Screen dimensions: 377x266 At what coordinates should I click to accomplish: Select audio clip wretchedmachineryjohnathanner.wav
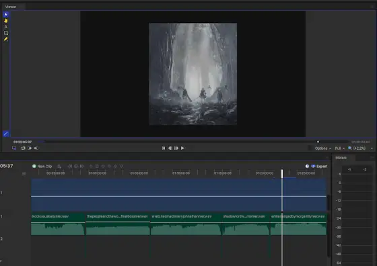pyautogui.click(x=186, y=224)
